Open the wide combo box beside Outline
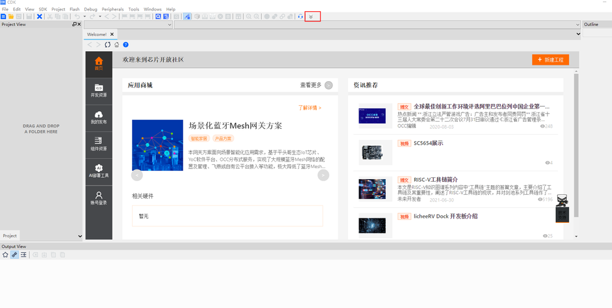 [x=378, y=25]
